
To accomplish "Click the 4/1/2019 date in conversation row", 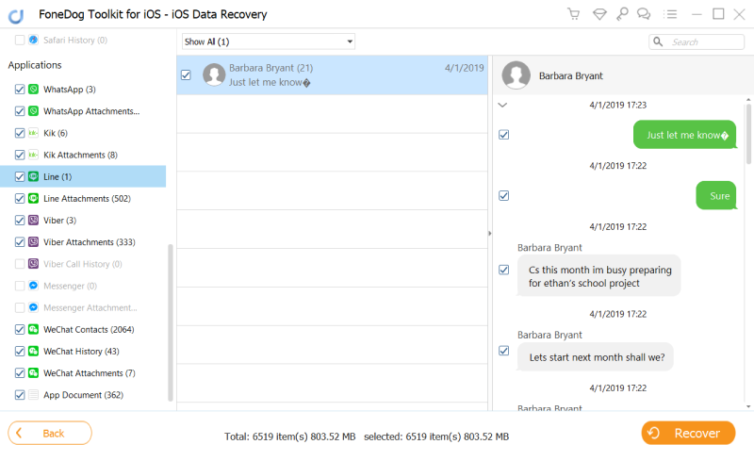I will pyautogui.click(x=464, y=68).
